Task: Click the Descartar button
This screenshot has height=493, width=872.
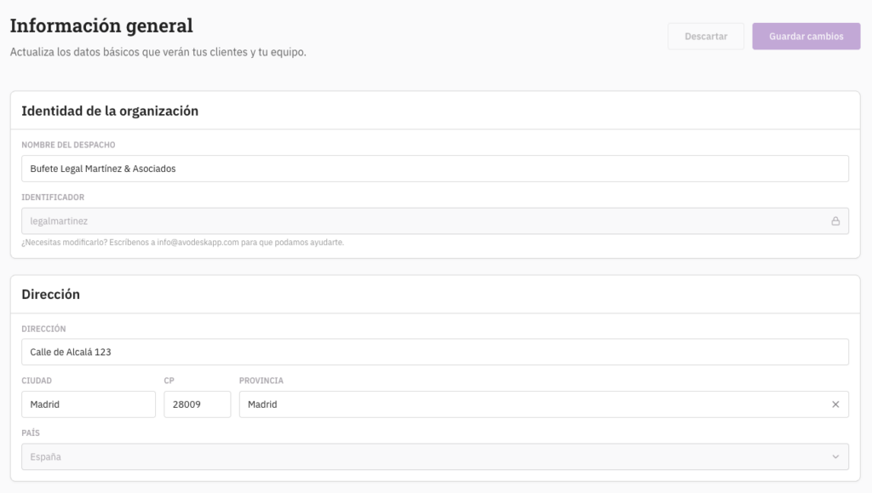Action: (706, 37)
